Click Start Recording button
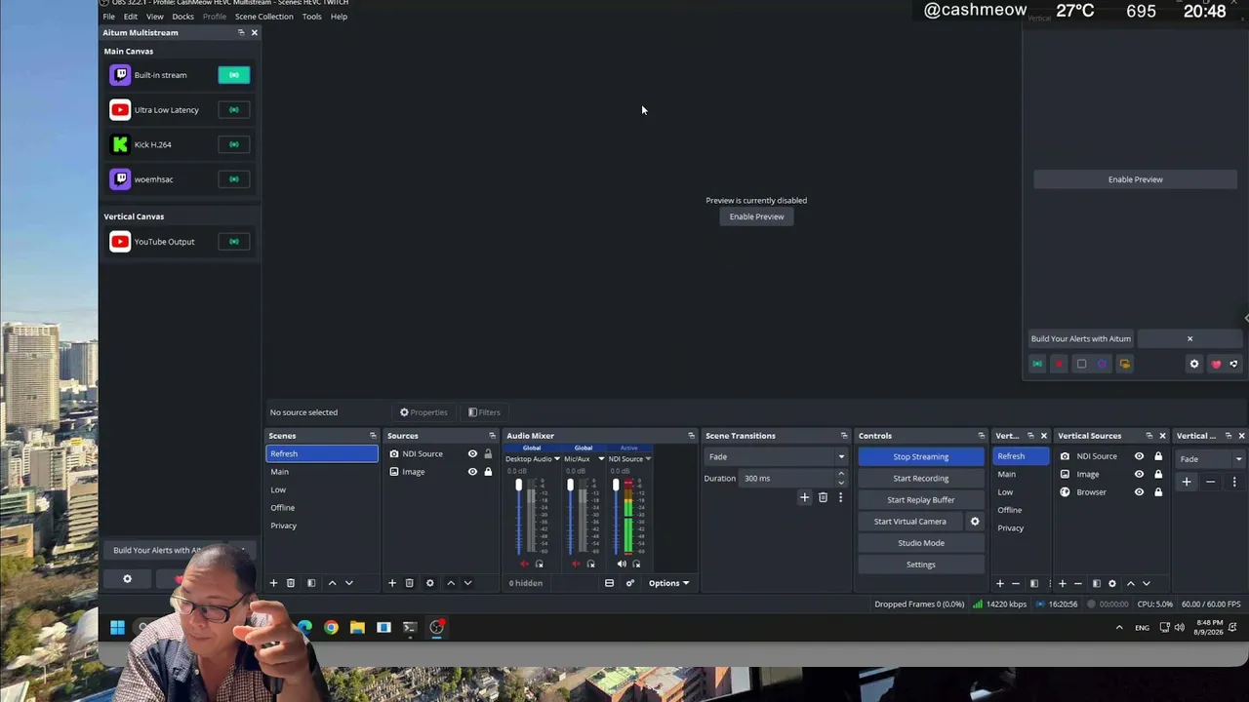 tap(920, 479)
